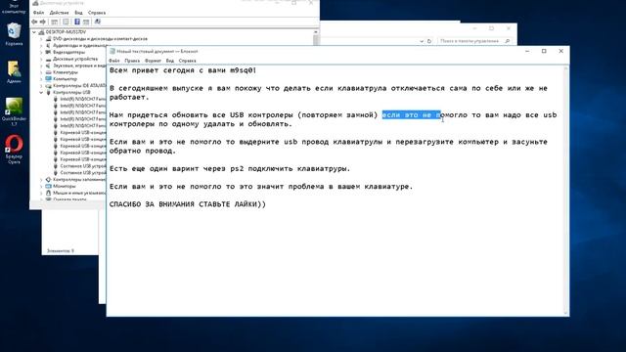
Task: Collapse the DESKTOP root node in device tree
Action: (34, 32)
